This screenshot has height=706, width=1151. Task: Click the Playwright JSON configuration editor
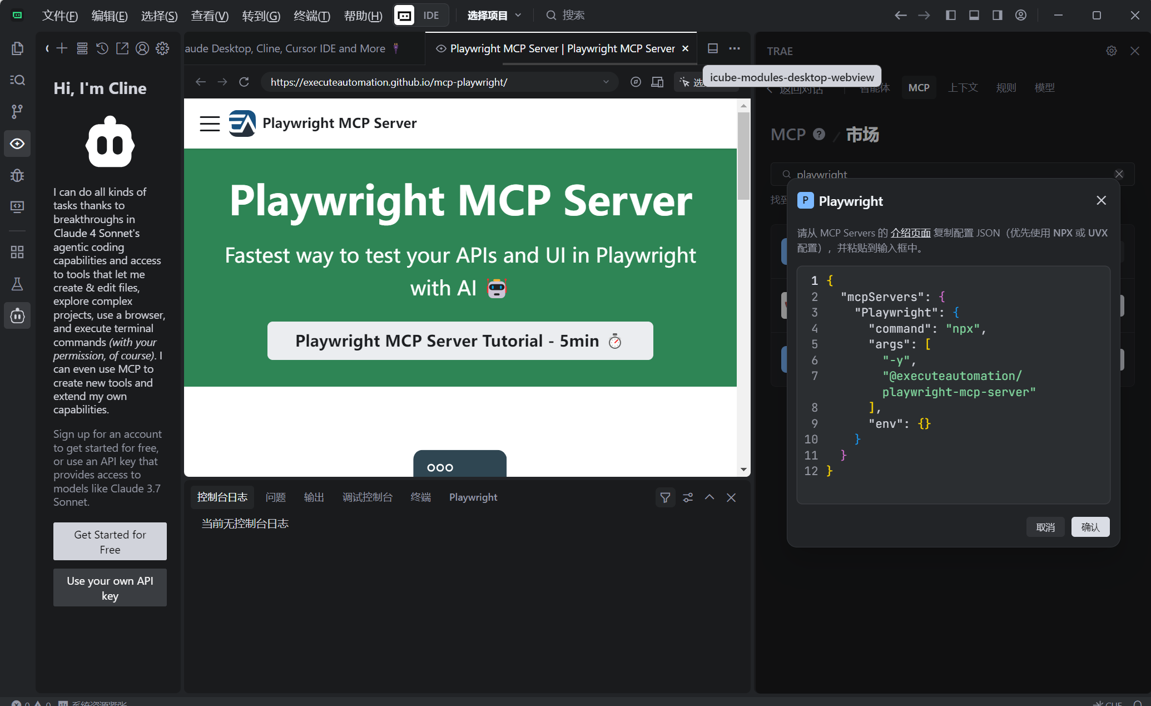[x=953, y=384]
